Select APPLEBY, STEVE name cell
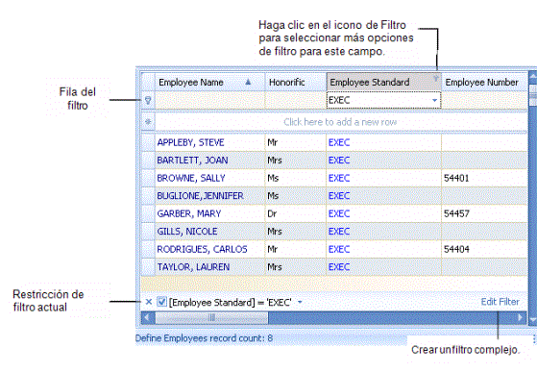The image size is (537, 372). click(210, 142)
